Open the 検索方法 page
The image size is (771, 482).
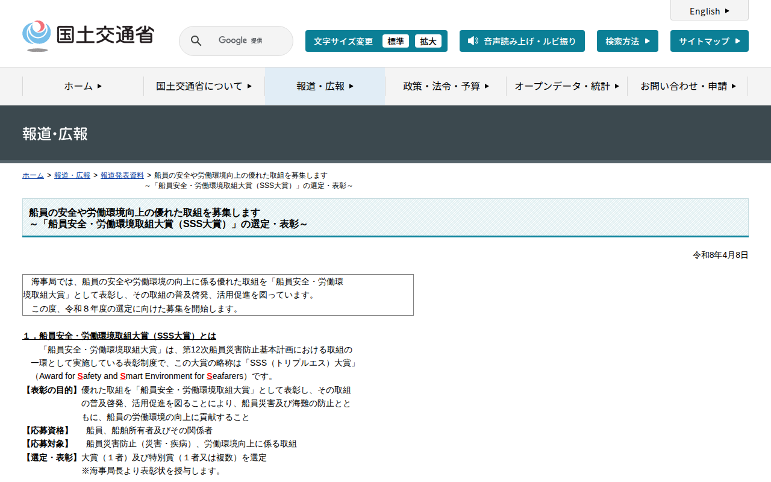point(628,41)
